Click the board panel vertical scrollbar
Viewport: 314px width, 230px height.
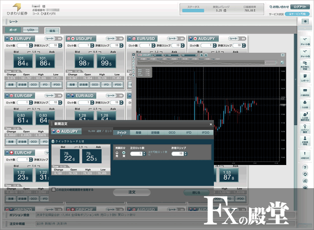click(x=296, y=80)
